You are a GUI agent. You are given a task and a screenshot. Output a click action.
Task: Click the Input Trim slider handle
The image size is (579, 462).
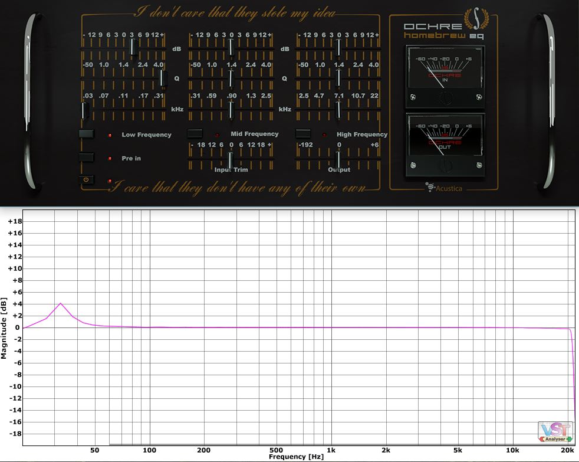coord(231,160)
